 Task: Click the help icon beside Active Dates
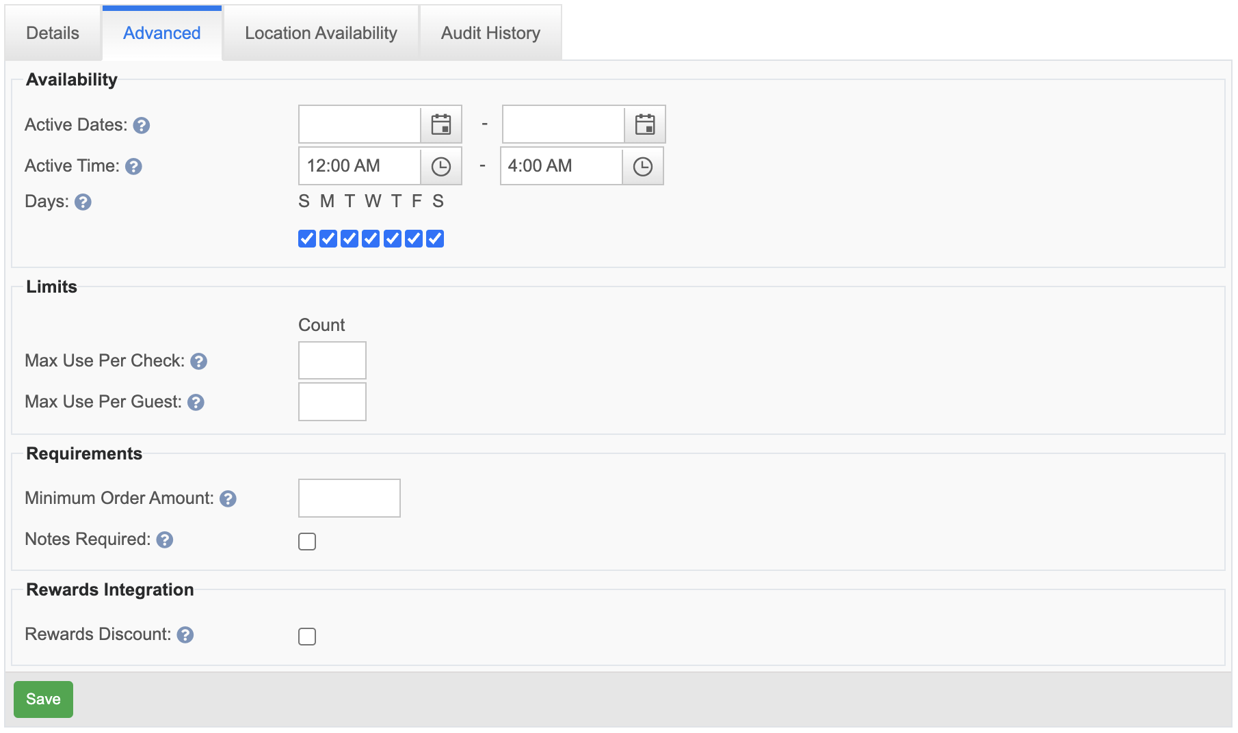(x=142, y=126)
